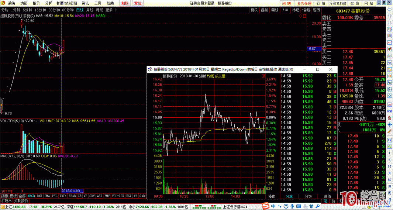Click the small icon left of 上证 status
Image resolution: width=393 pixels, height=210 pixels.
pos(3,207)
